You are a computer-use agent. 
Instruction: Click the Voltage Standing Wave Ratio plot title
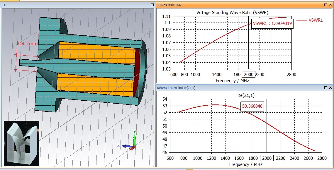(x=232, y=13)
